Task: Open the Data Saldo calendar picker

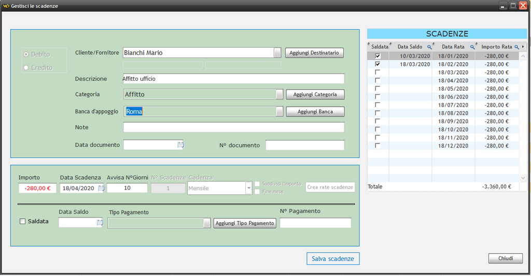Action: tap(100, 223)
